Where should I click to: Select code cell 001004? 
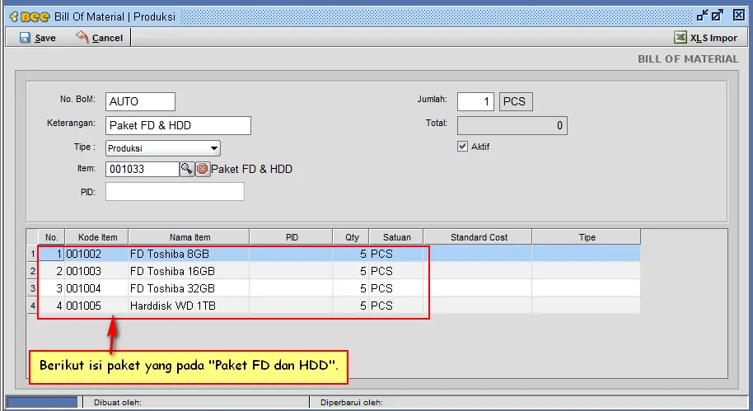click(x=96, y=288)
